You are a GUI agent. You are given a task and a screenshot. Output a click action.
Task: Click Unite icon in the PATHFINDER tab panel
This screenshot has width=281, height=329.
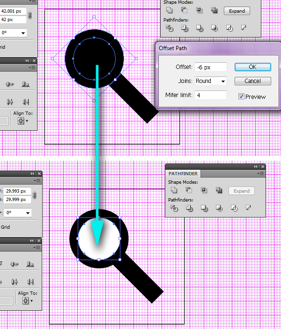click(x=174, y=190)
